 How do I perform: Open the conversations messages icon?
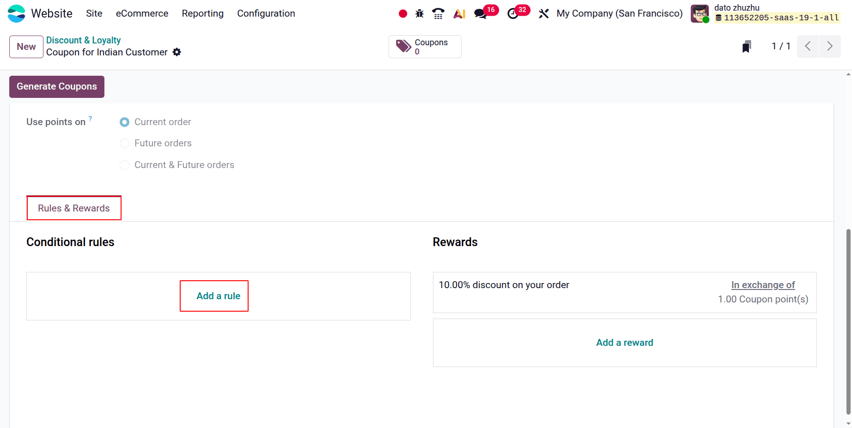pos(481,14)
